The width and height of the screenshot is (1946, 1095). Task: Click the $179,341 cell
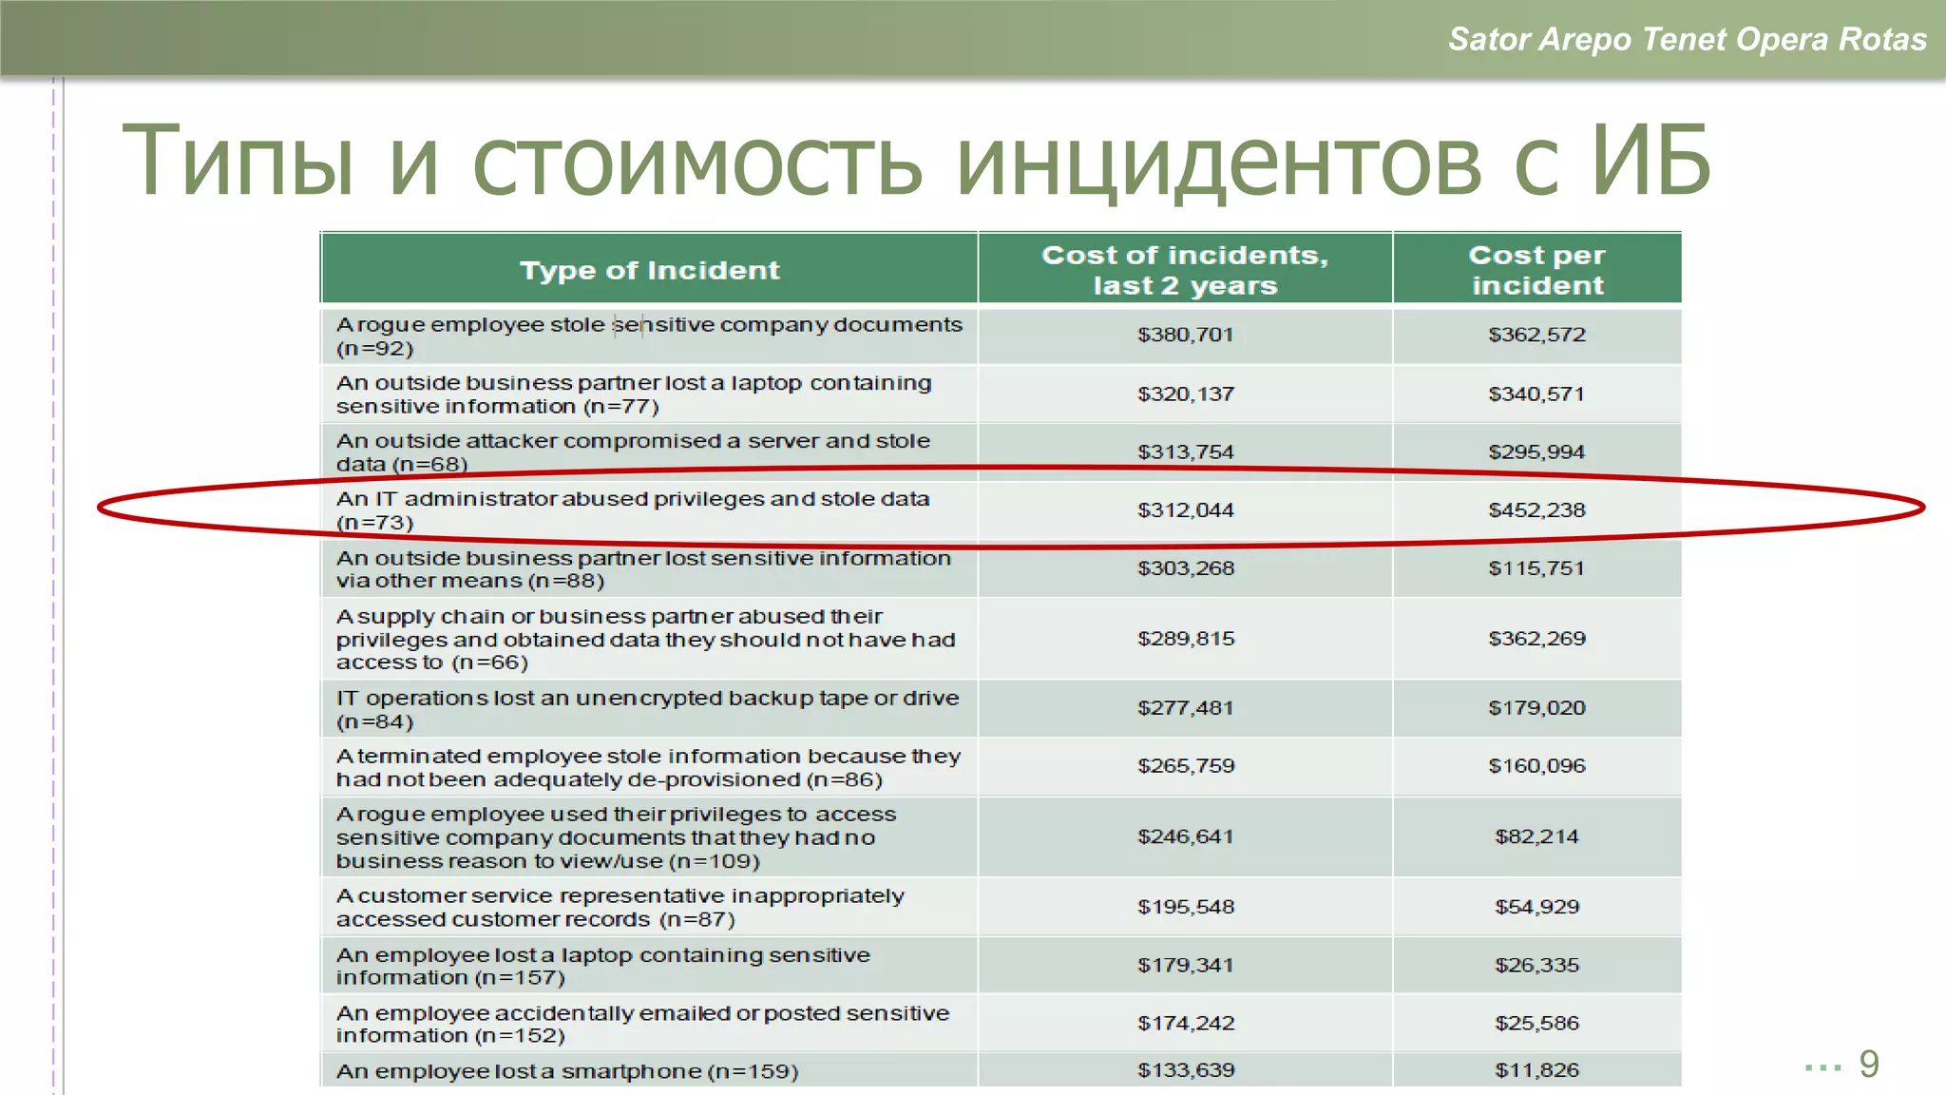coord(1185,965)
